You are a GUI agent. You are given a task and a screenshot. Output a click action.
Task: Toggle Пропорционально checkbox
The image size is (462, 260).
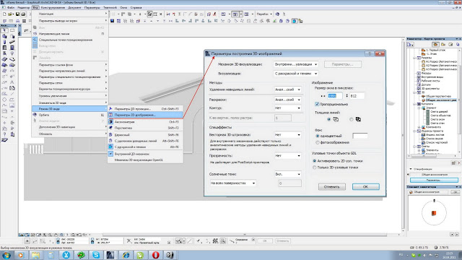click(x=317, y=104)
